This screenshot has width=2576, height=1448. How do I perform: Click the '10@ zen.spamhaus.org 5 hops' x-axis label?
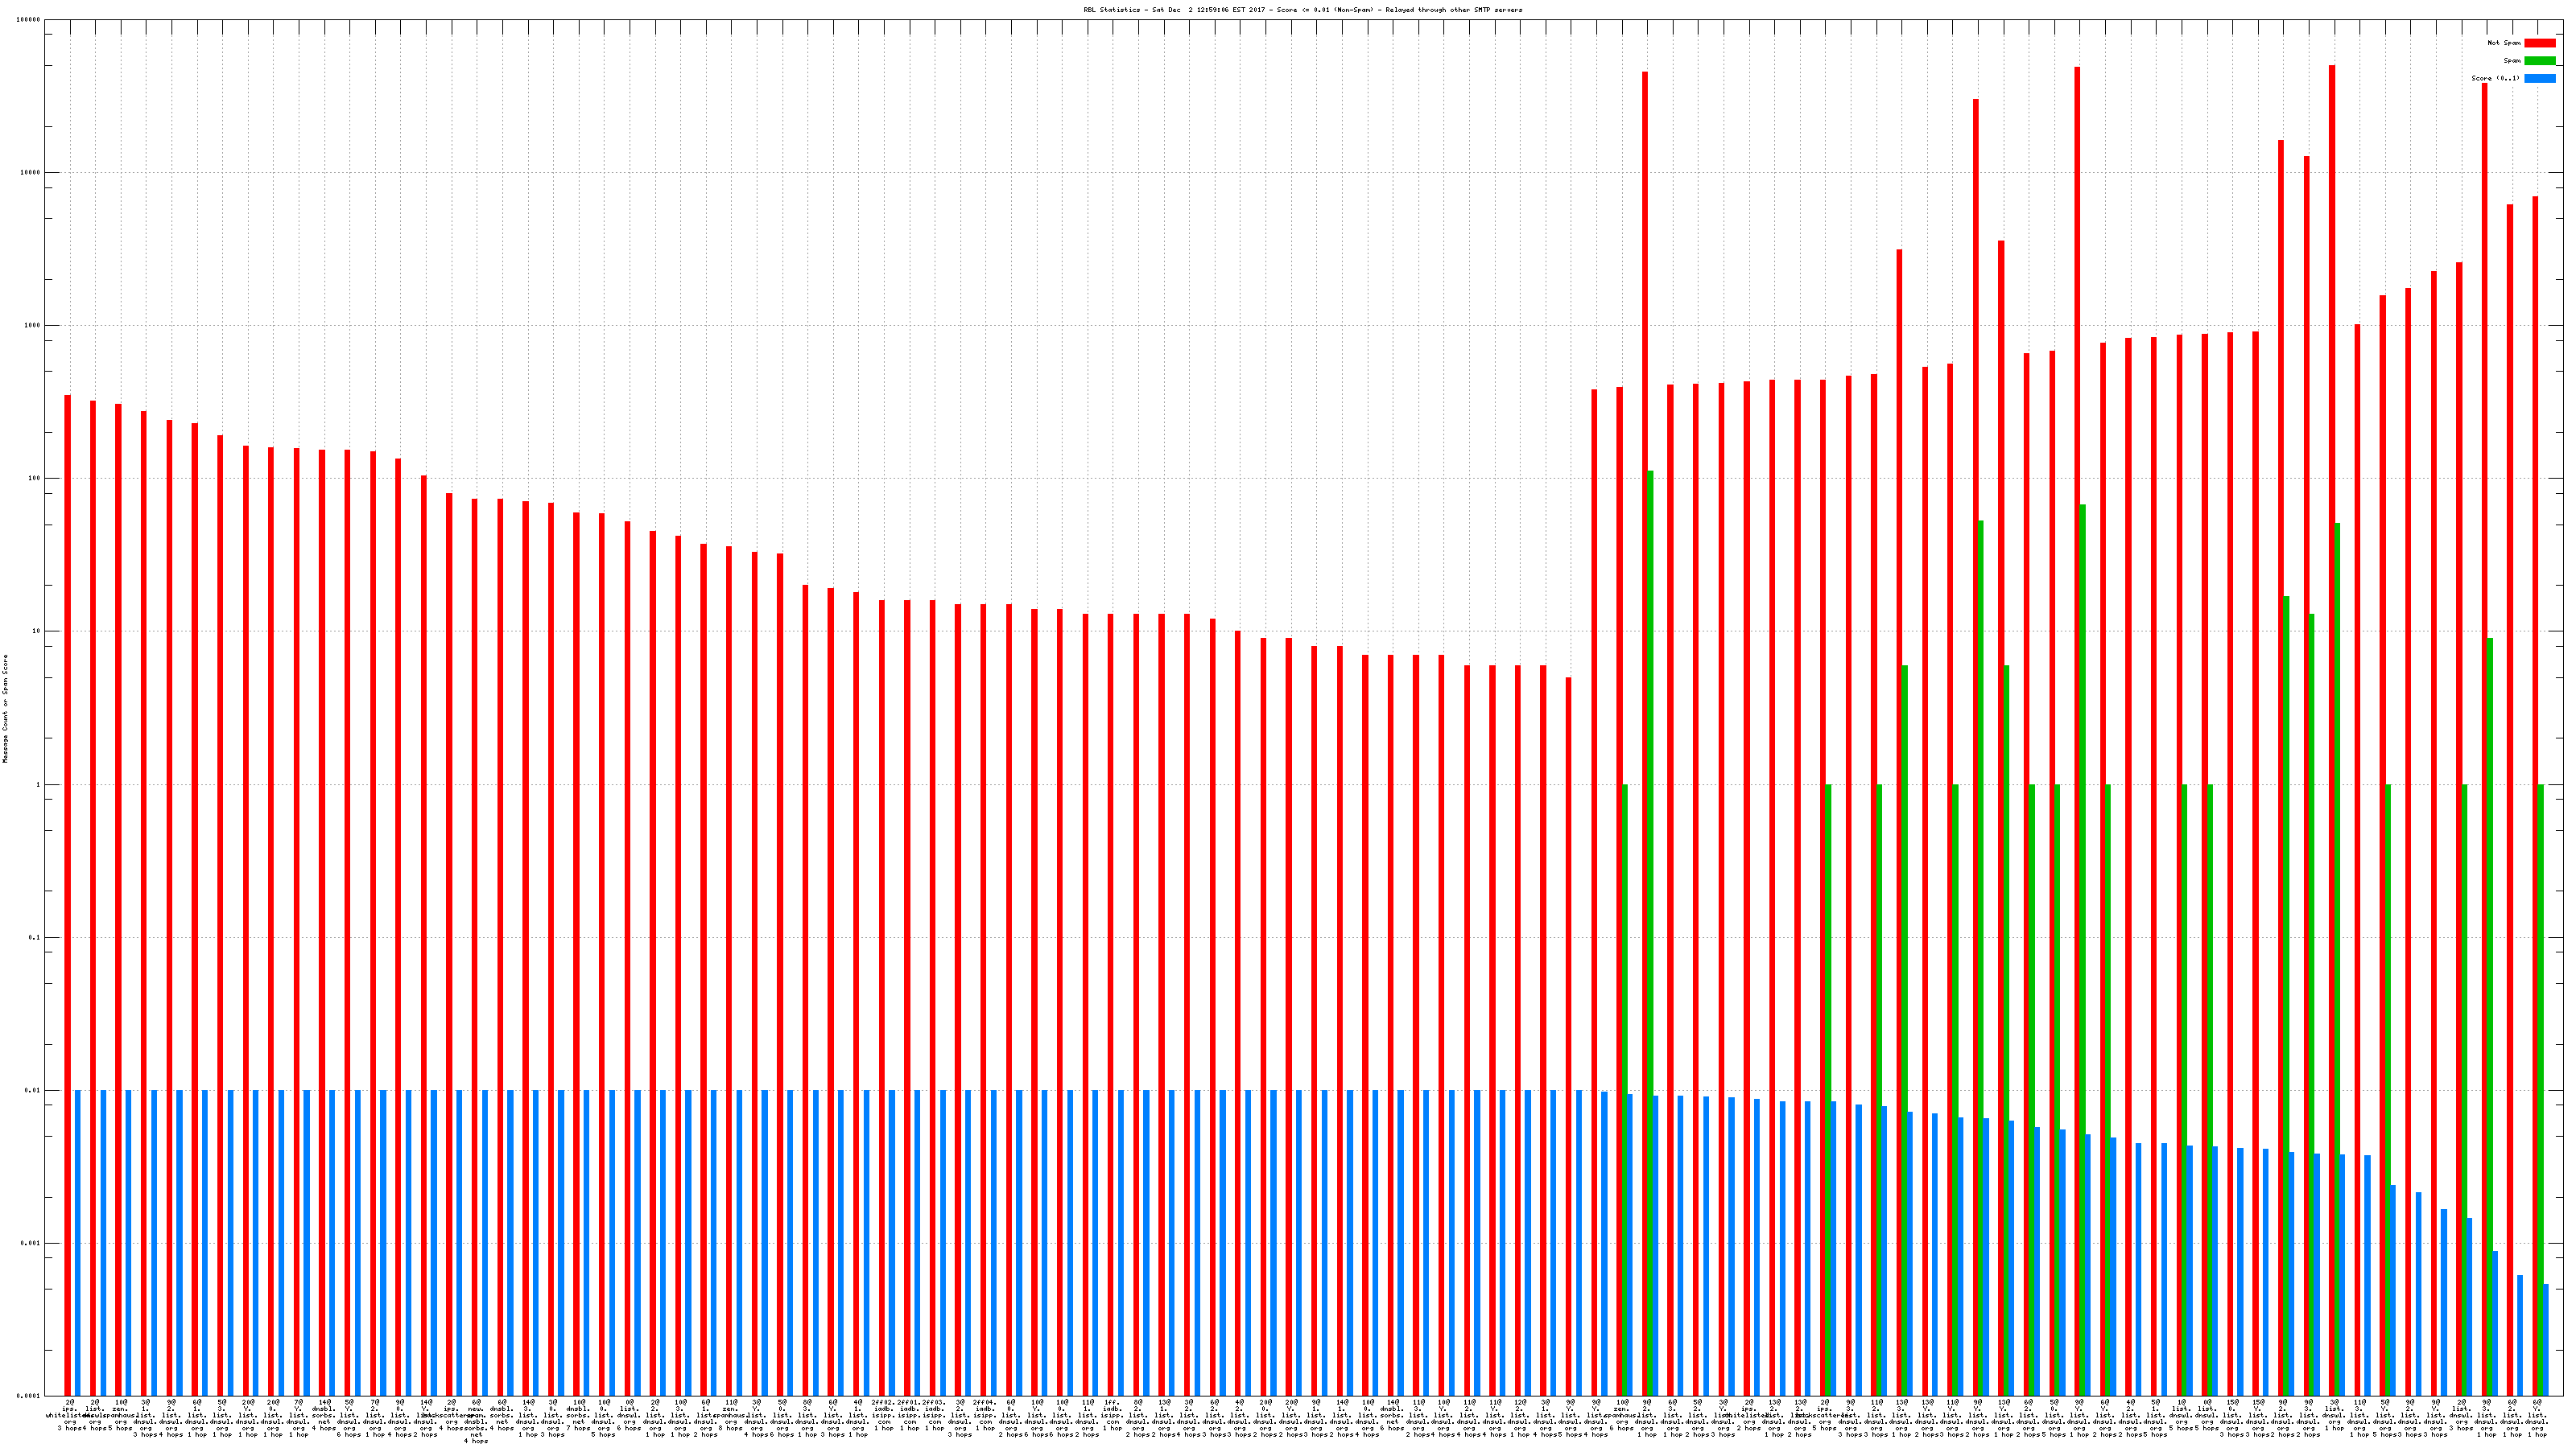tap(121, 1414)
